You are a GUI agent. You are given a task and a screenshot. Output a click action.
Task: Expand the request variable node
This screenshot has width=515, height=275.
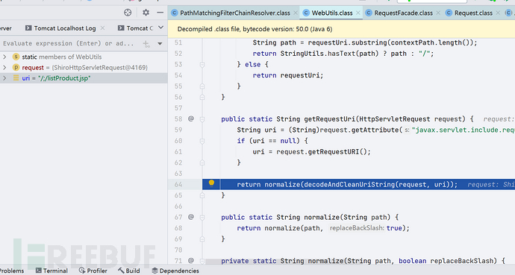(x=4, y=68)
